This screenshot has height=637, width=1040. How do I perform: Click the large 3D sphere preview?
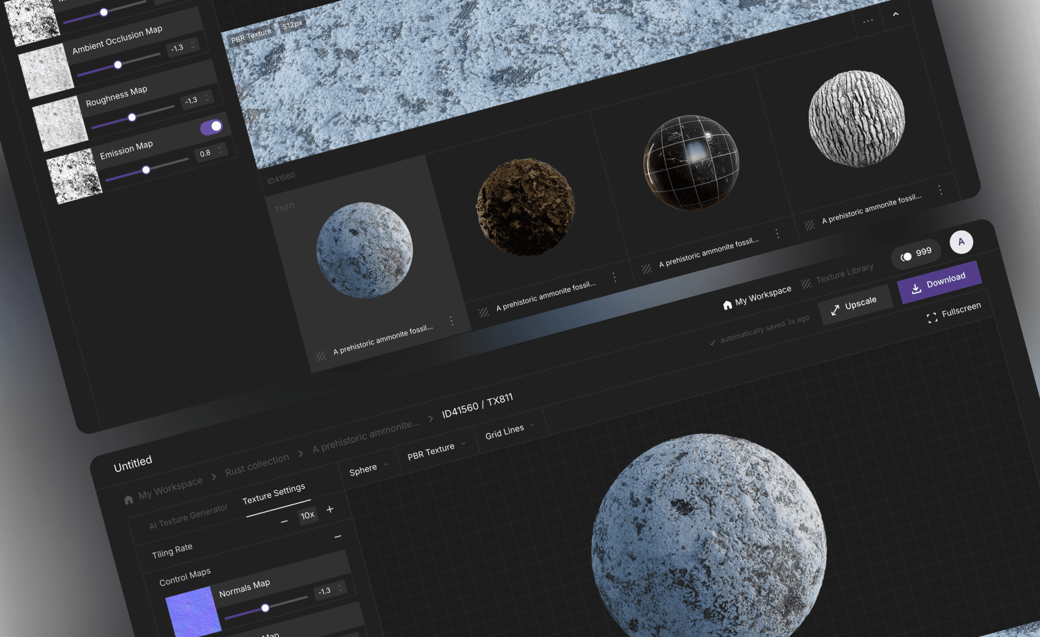click(708, 541)
